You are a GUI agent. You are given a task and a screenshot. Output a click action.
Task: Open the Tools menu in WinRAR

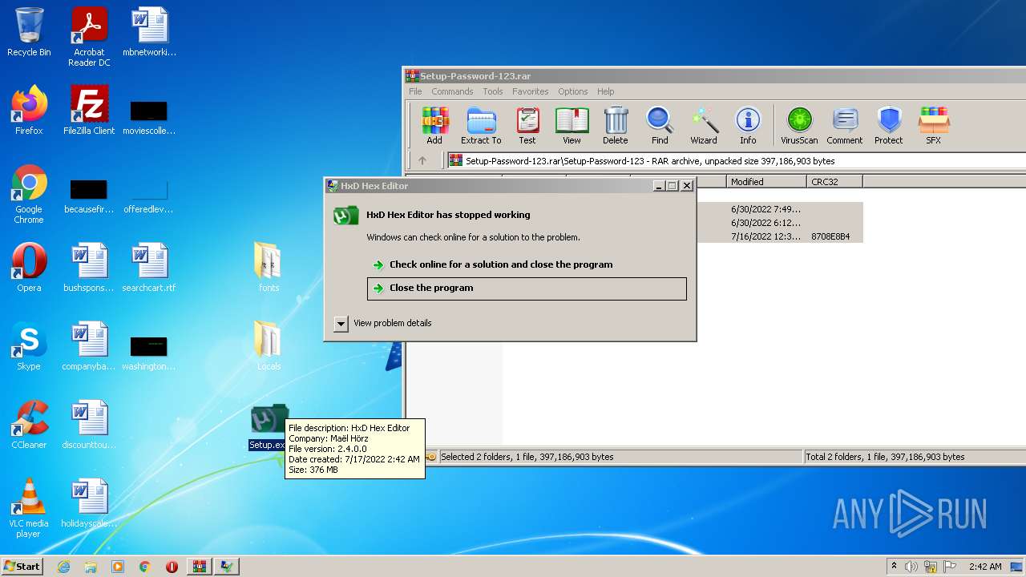click(493, 91)
